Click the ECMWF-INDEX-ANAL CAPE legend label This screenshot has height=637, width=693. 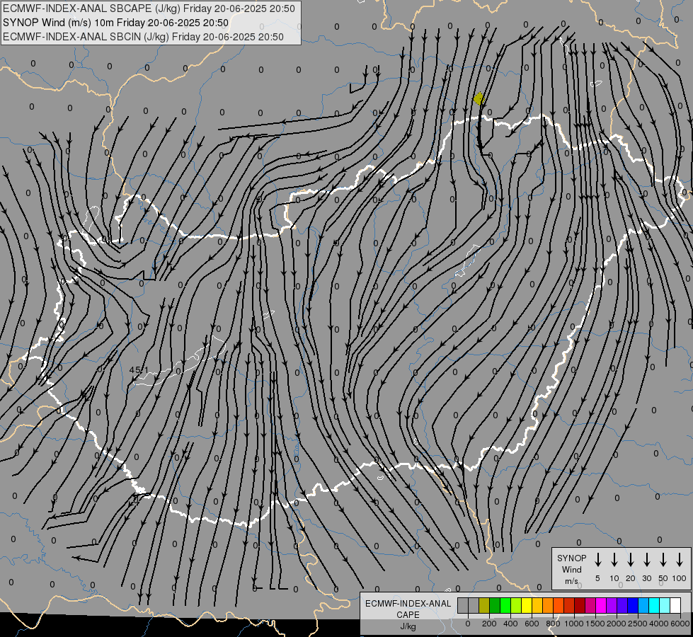pyautogui.click(x=408, y=609)
